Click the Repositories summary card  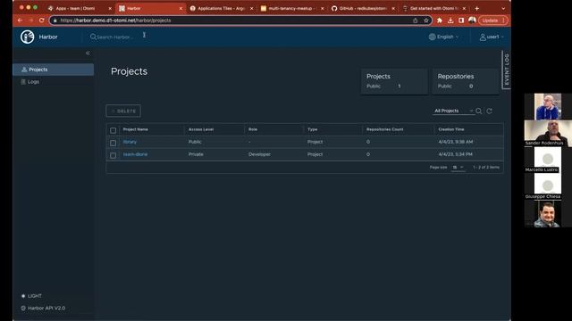pos(466,81)
